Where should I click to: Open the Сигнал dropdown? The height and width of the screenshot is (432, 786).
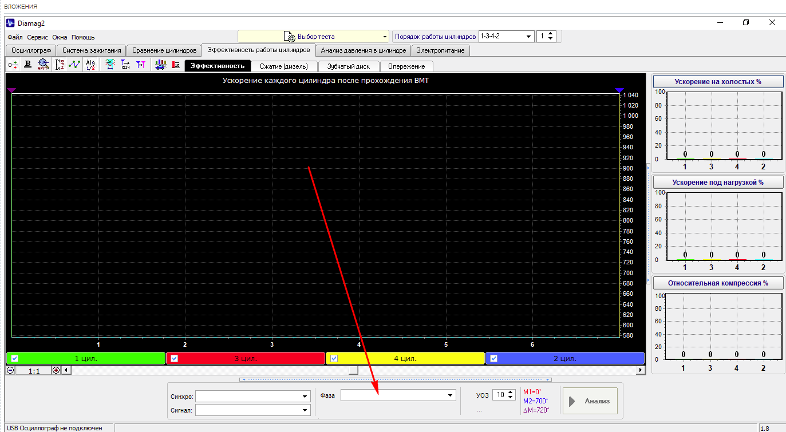pos(254,410)
